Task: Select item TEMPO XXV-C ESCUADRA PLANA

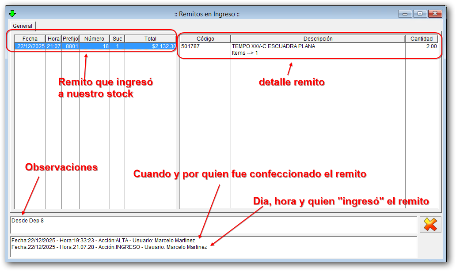Action: 274,46
